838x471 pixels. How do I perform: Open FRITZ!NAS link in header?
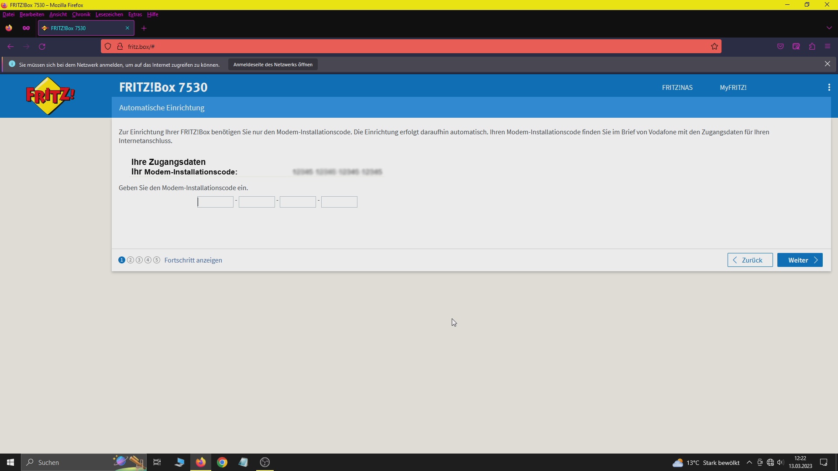(x=677, y=88)
